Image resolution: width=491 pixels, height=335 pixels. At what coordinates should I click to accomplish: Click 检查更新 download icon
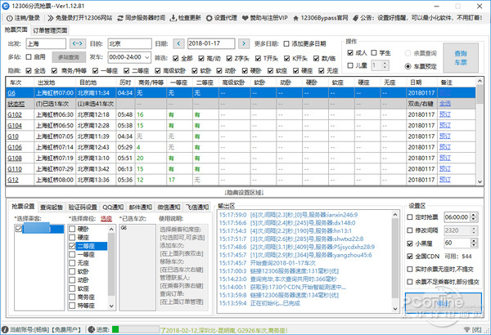[173, 18]
